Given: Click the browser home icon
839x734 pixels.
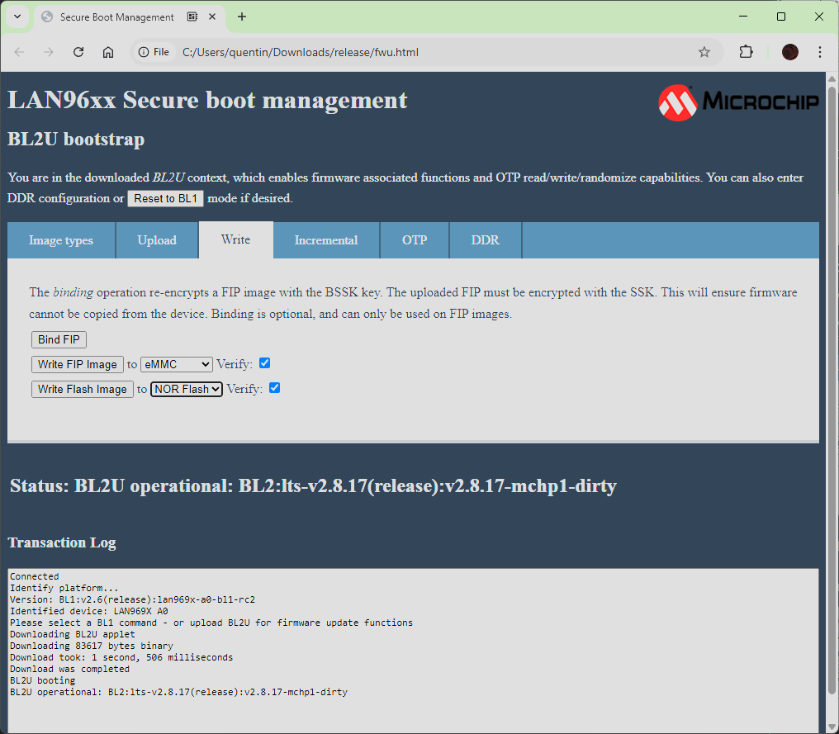Looking at the screenshot, I should click(x=108, y=52).
